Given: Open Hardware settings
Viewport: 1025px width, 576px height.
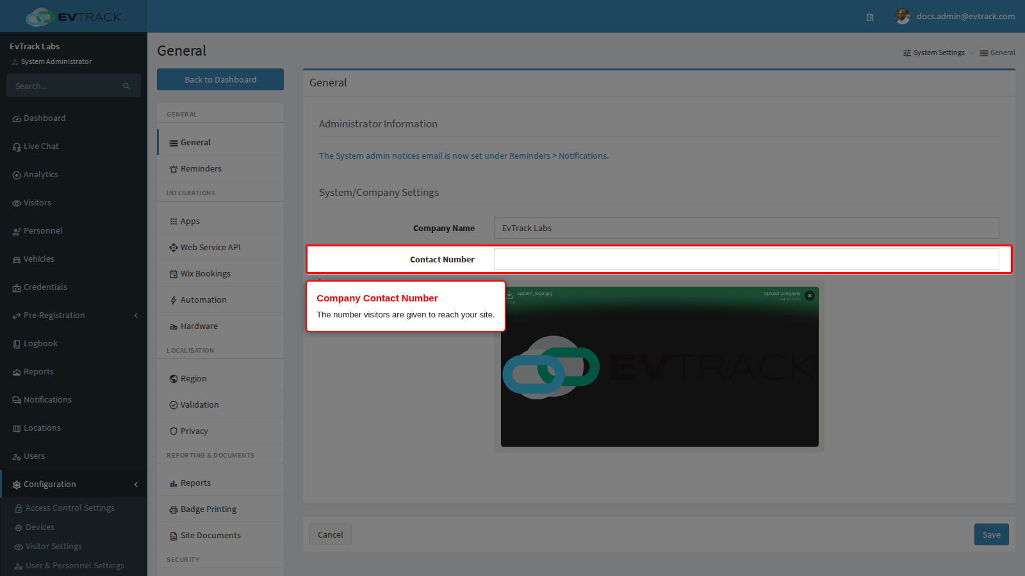Looking at the screenshot, I should click(220, 326).
